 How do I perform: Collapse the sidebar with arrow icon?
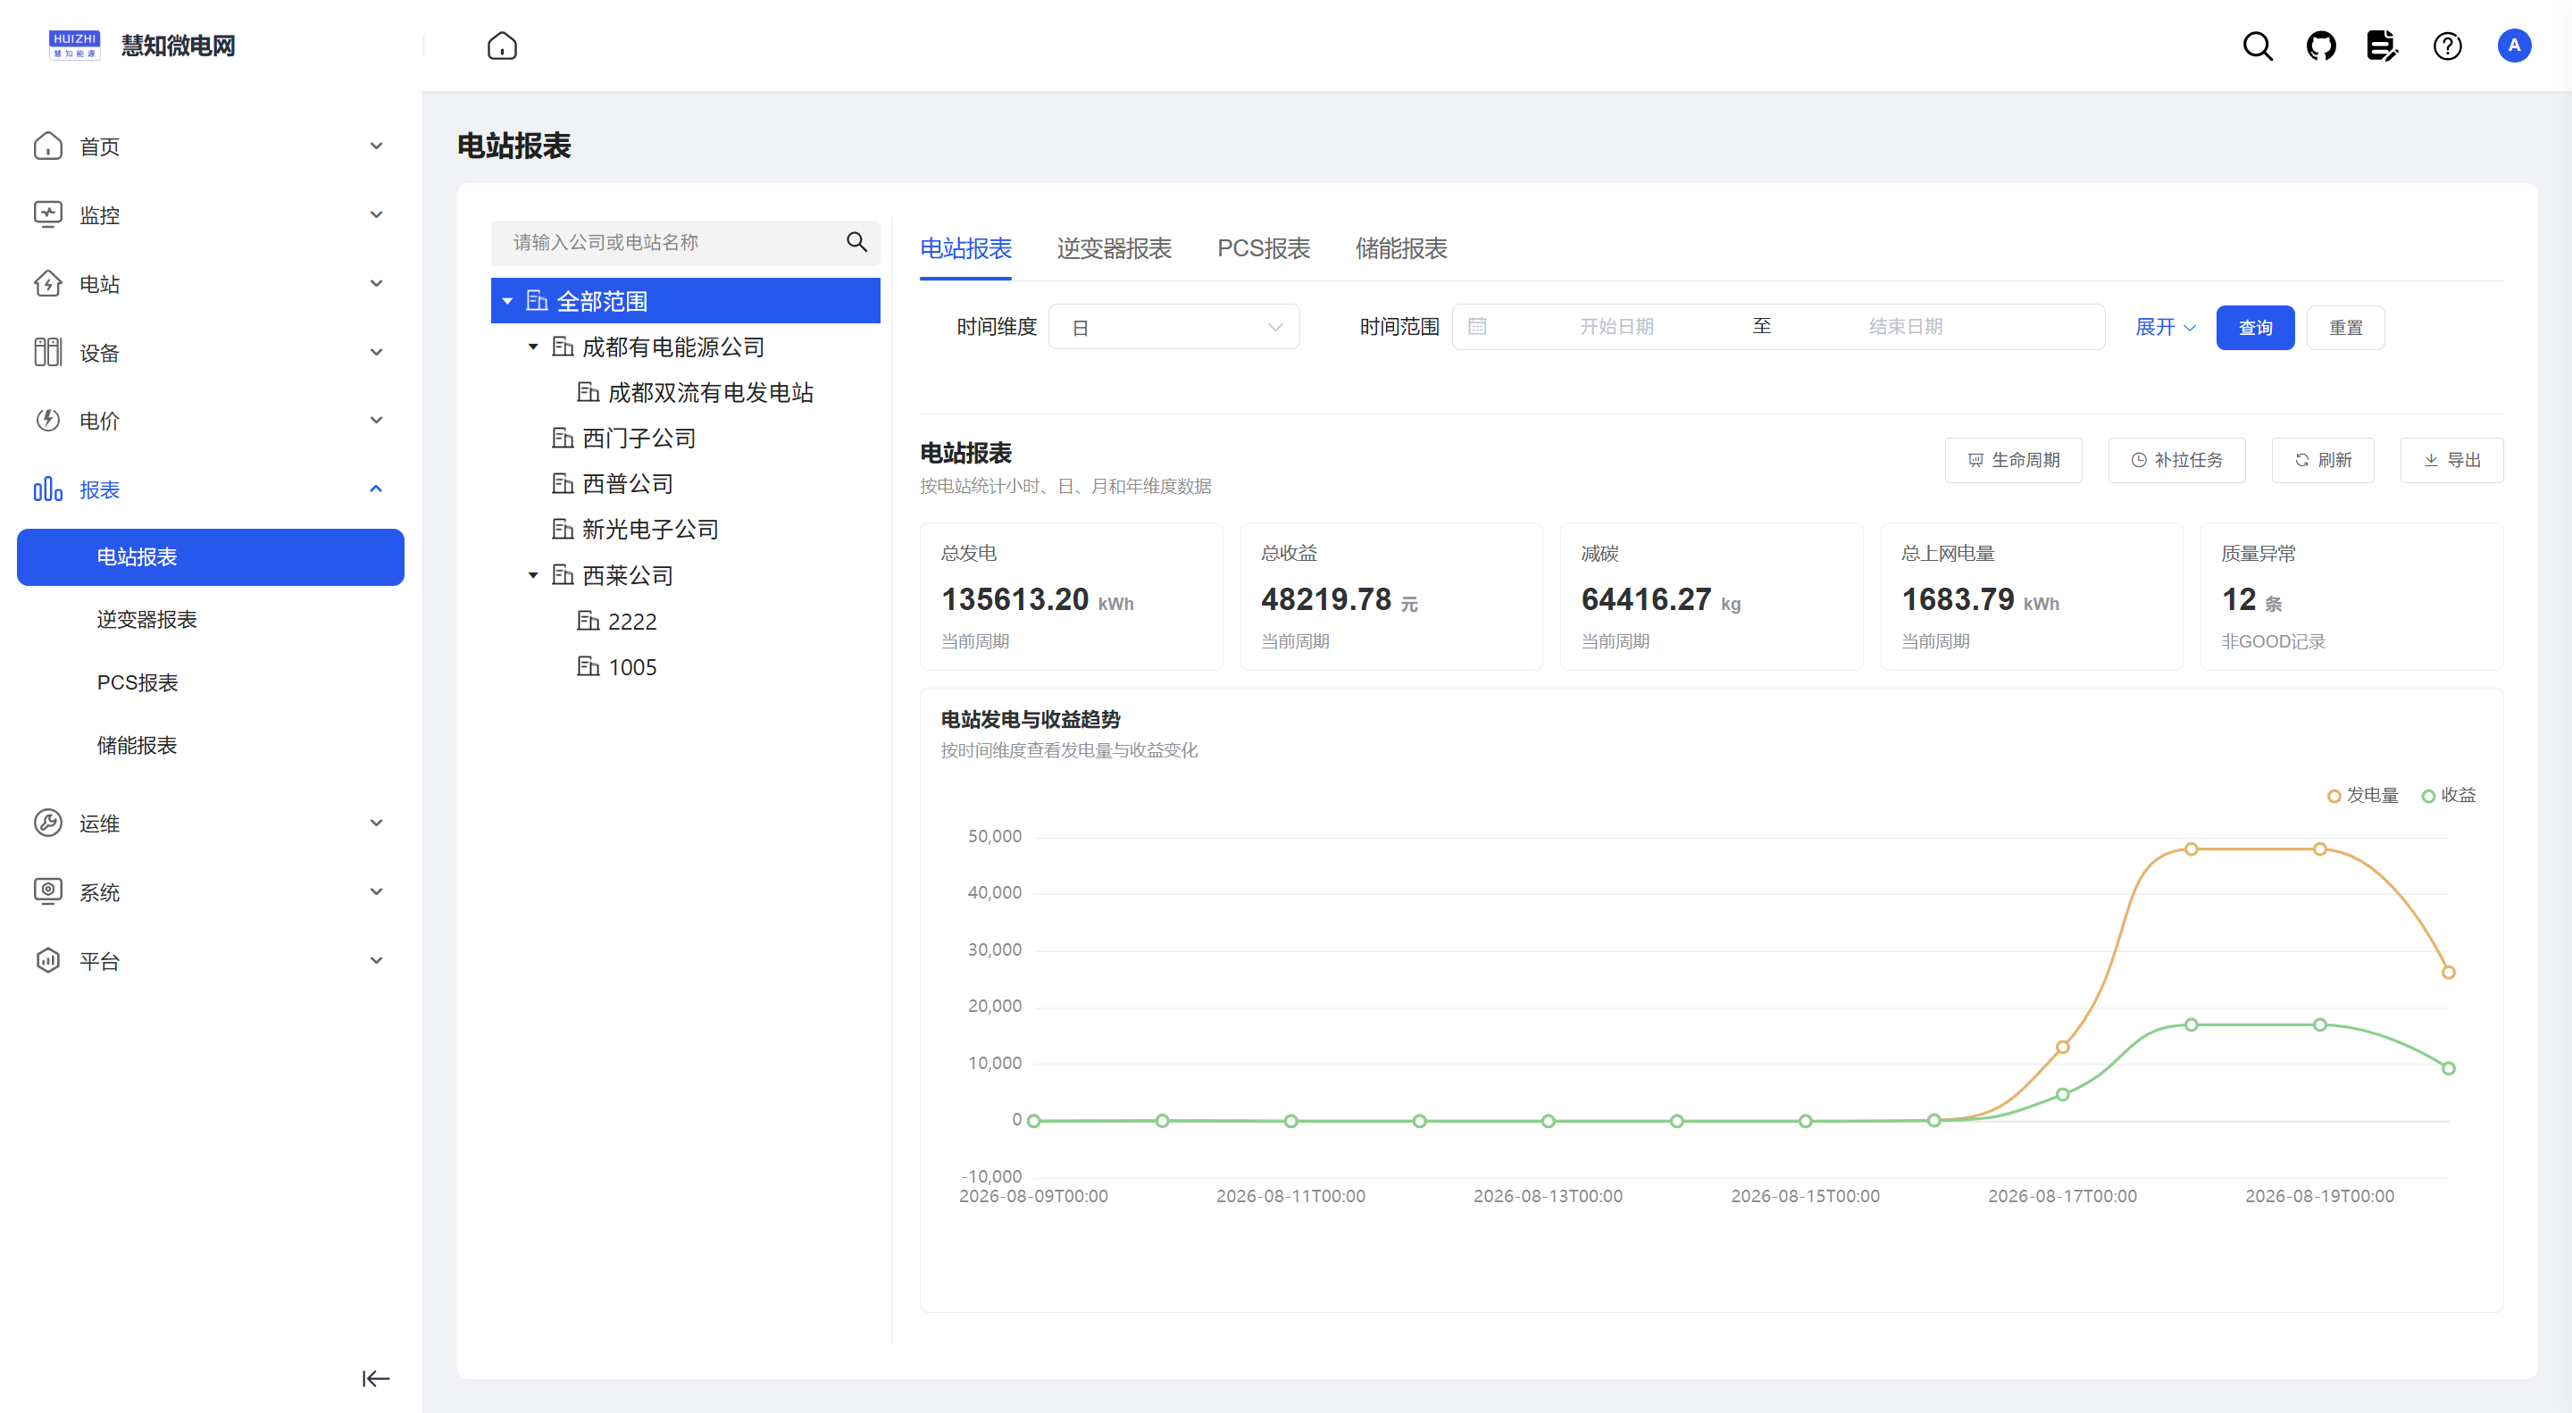coord(375,1378)
